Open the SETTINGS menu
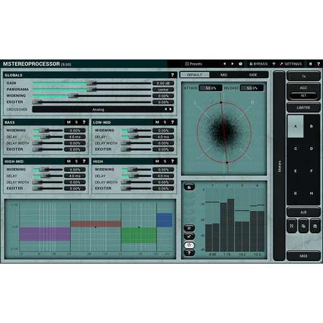This screenshot has width=323, height=323. [x=291, y=64]
